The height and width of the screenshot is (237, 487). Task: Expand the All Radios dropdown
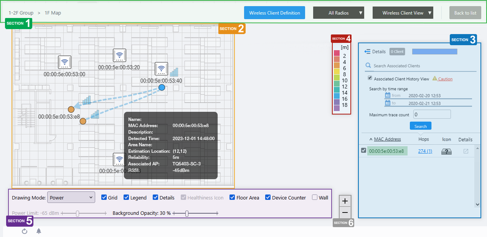pyautogui.click(x=338, y=13)
